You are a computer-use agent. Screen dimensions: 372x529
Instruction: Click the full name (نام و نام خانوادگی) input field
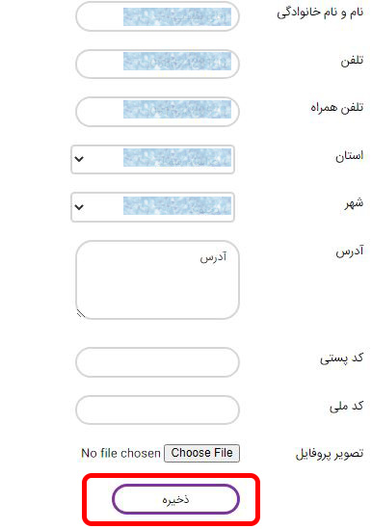[x=157, y=16]
